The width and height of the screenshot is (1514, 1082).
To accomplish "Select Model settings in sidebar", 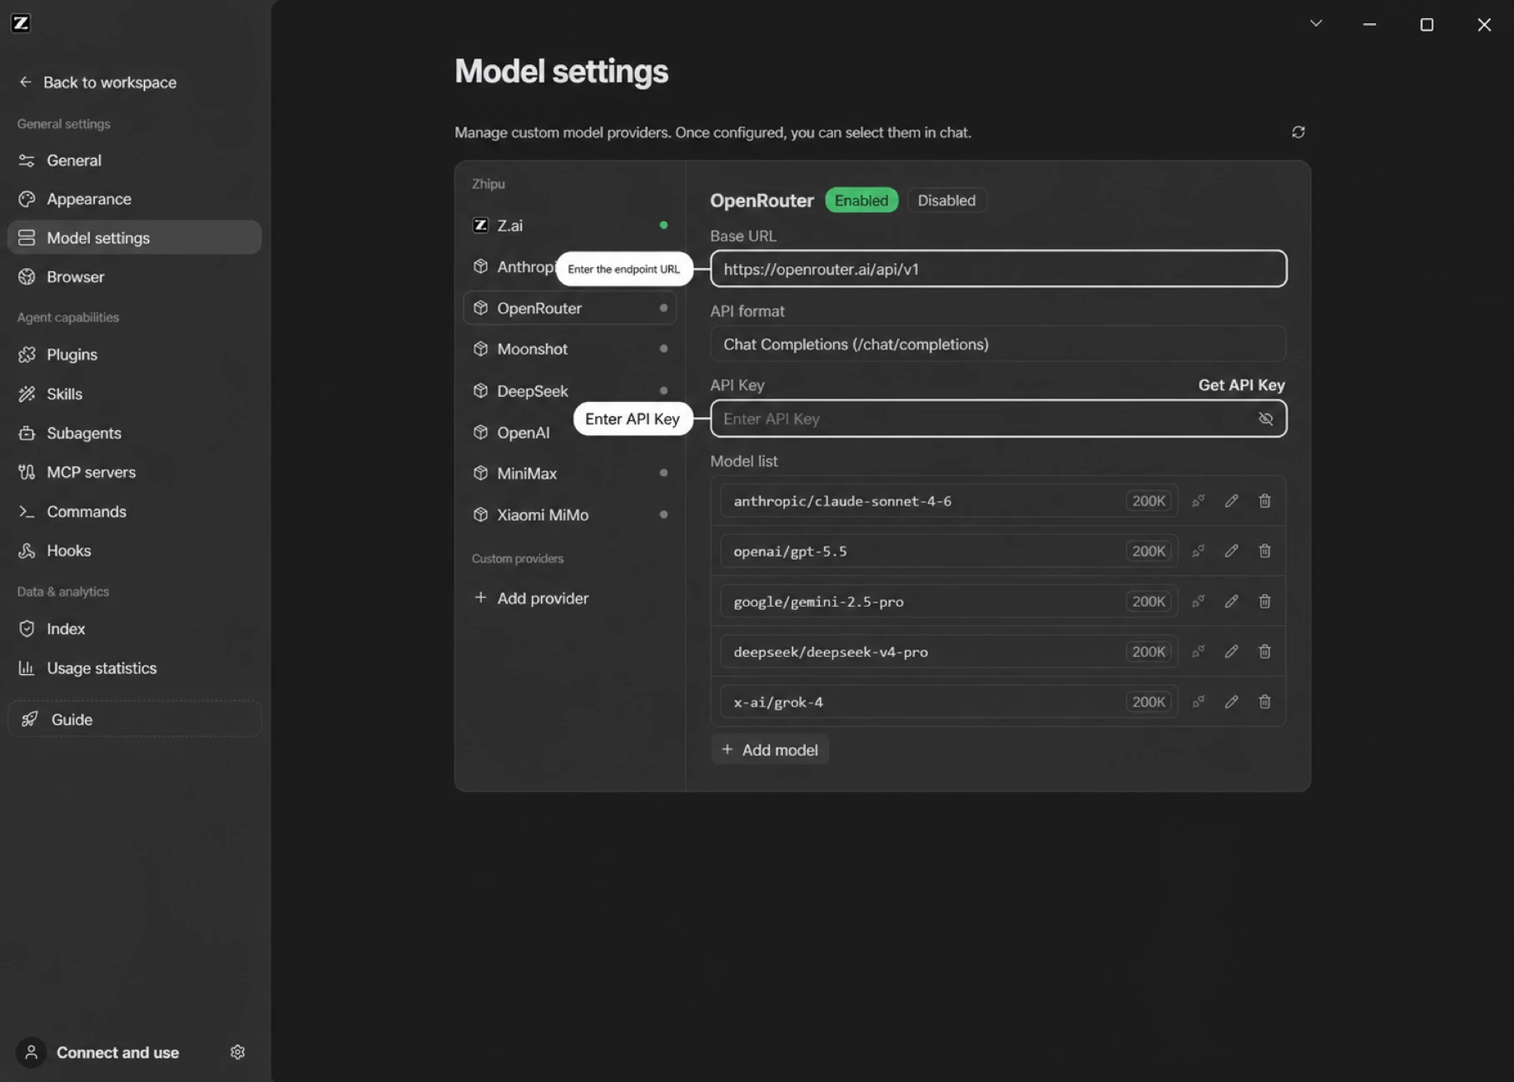I will tap(134, 237).
